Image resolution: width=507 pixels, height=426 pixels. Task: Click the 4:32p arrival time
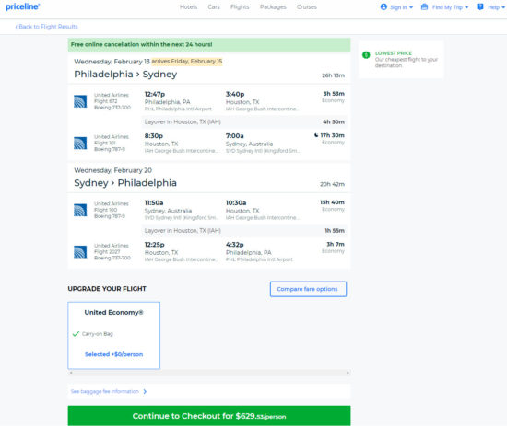pyautogui.click(x=235, y=245)
